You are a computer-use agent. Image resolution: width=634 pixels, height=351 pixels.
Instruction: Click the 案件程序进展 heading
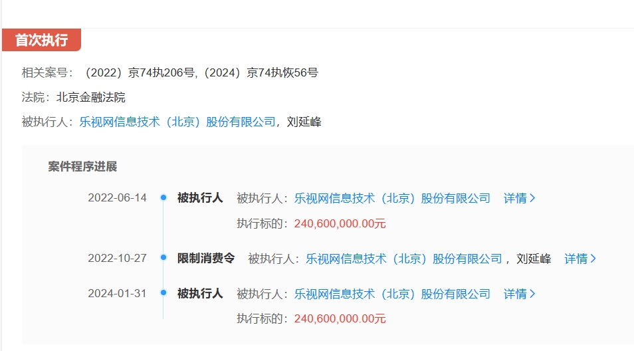click(x=82, y=167)
